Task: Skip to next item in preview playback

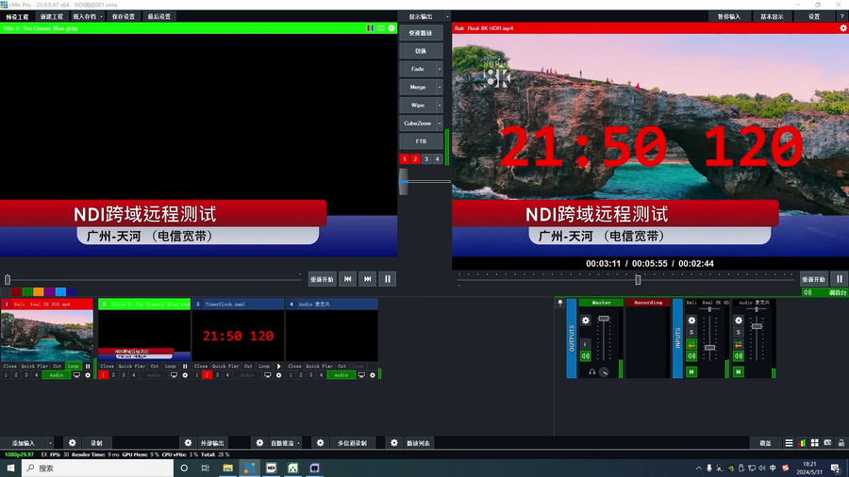Action: pyautogui.click(x=368, y=279)
